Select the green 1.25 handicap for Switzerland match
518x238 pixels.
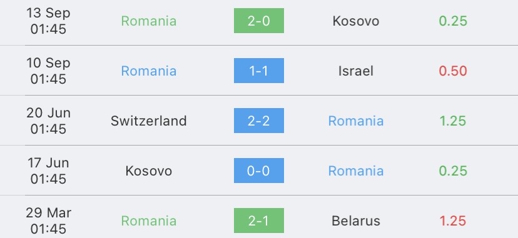click(x=453, y=121)
